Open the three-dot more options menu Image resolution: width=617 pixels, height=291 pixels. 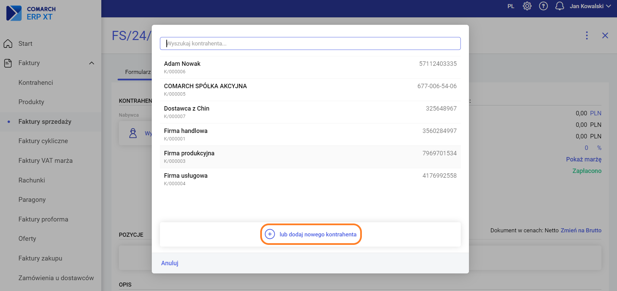click(x=587, y=36)
